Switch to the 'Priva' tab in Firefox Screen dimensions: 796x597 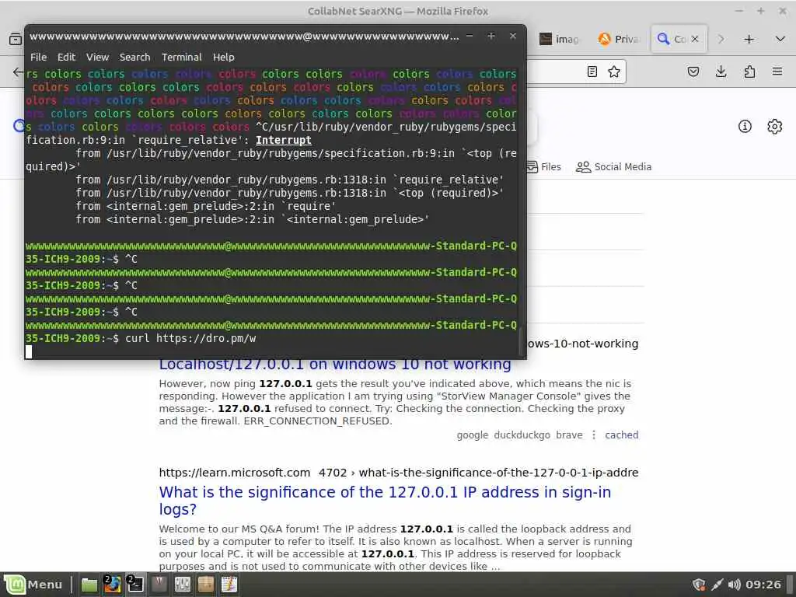click(619, 39)
